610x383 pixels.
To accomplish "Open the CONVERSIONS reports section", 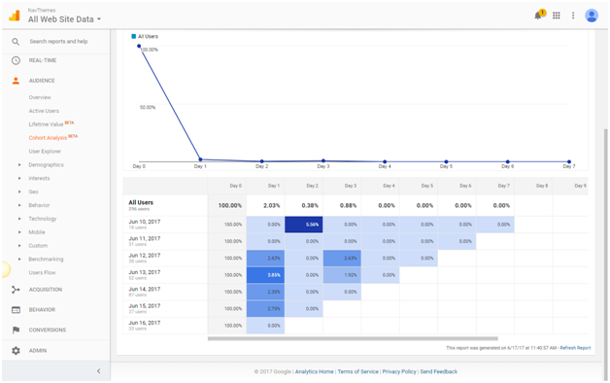I will click(x=47, y=331).
